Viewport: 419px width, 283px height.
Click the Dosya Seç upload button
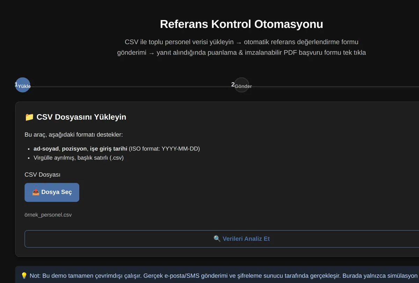[x=52, y=192]
